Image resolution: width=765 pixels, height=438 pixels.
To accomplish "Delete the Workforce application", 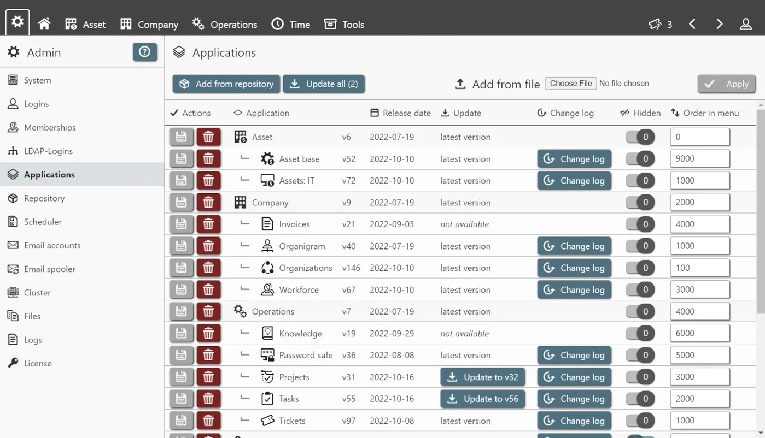I will point(208,290).
